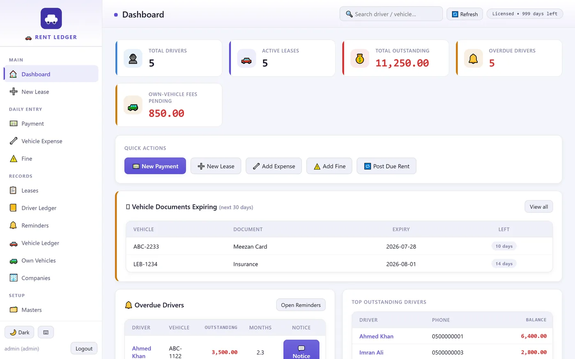This screenshot has width=575, height=359.
Task: Toggle Dark mode
Action: 19,332
